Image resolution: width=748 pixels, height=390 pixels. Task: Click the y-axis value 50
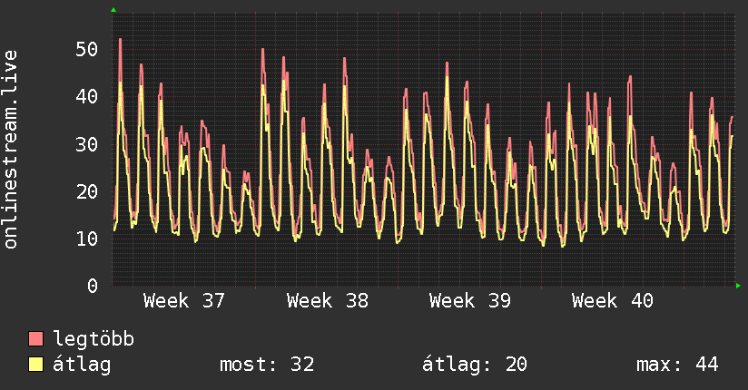click(87, 49)
